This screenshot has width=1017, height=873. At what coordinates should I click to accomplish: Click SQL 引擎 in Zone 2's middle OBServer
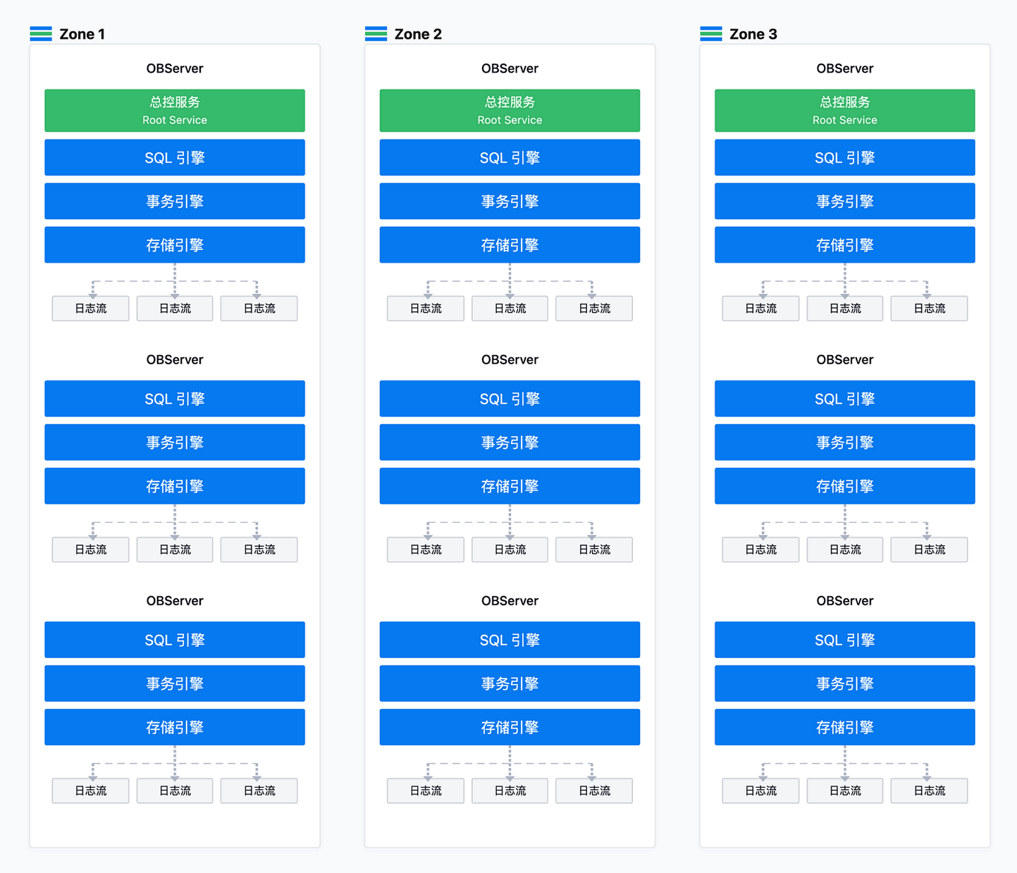point(510,399)
